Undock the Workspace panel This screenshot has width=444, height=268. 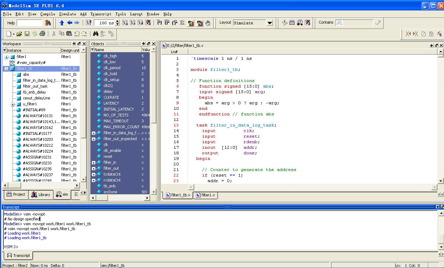pyautogui.click(x=79, y=44)
